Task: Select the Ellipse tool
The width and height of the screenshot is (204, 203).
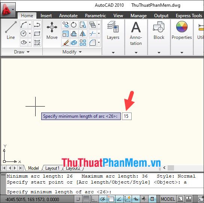Action: 24,42
